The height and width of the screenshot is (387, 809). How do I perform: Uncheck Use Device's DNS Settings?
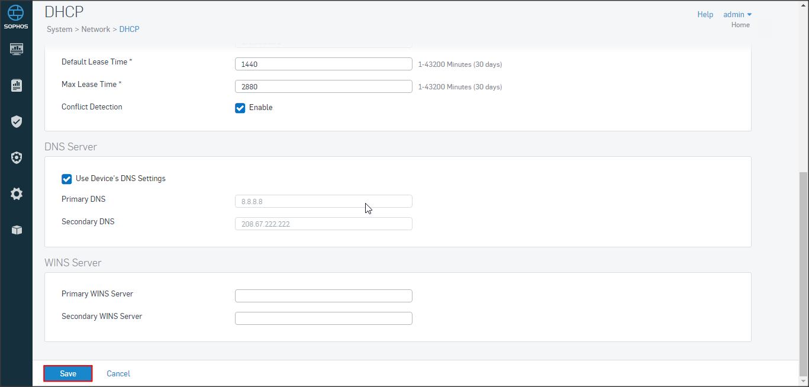tap(67, 179)
